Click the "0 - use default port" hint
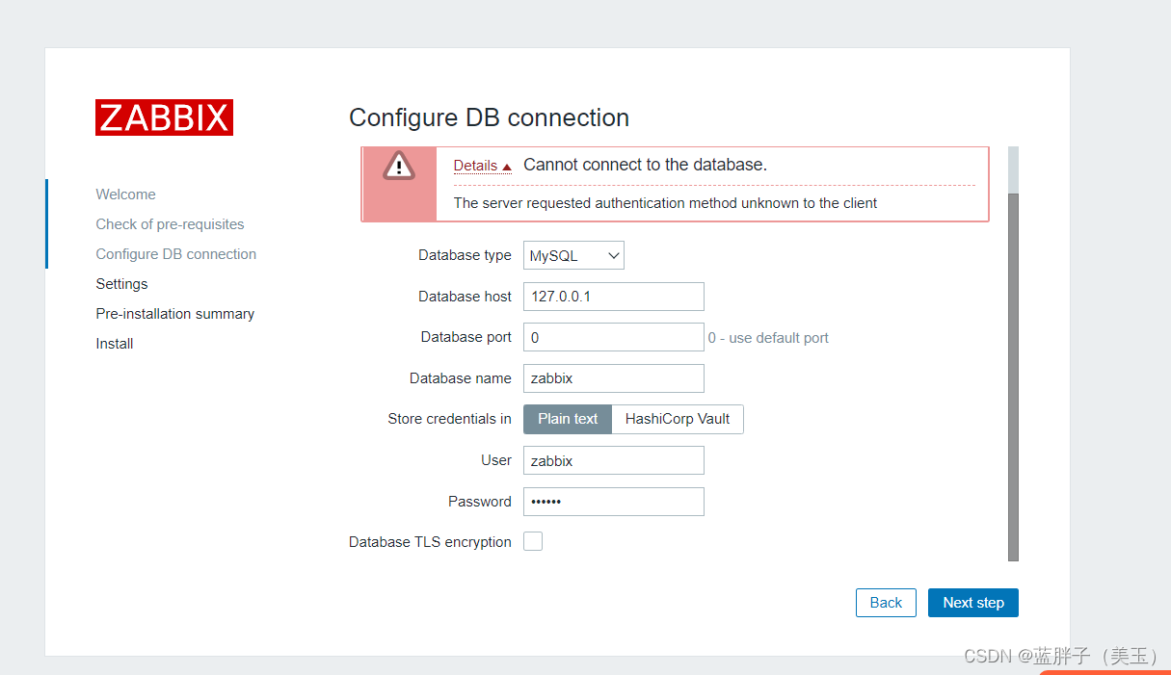 coord(768,338)
